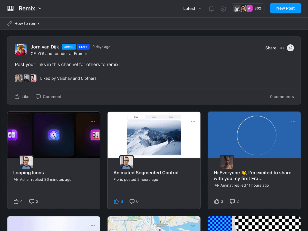Open the How to remix link
Screen dimensions: 308x231
point(27,24)
